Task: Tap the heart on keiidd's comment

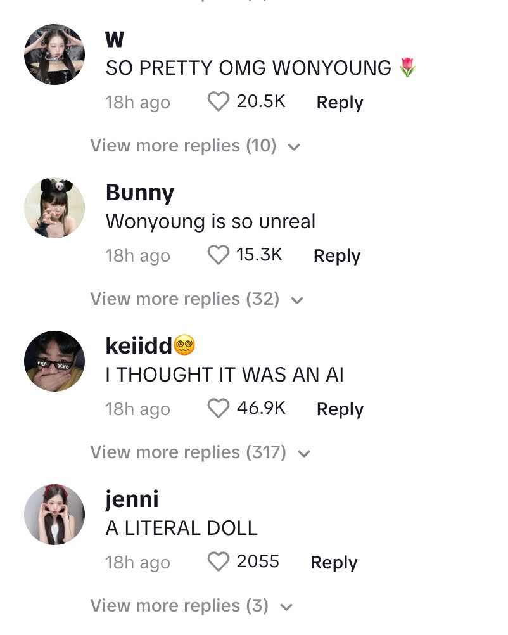Action: [219, 408]
